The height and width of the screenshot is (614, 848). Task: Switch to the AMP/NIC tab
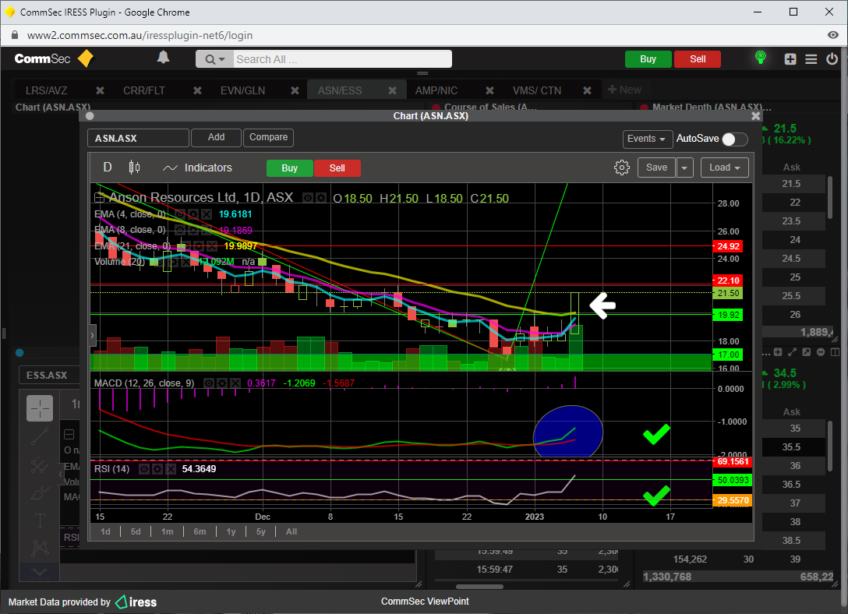(x=436, y=91)
